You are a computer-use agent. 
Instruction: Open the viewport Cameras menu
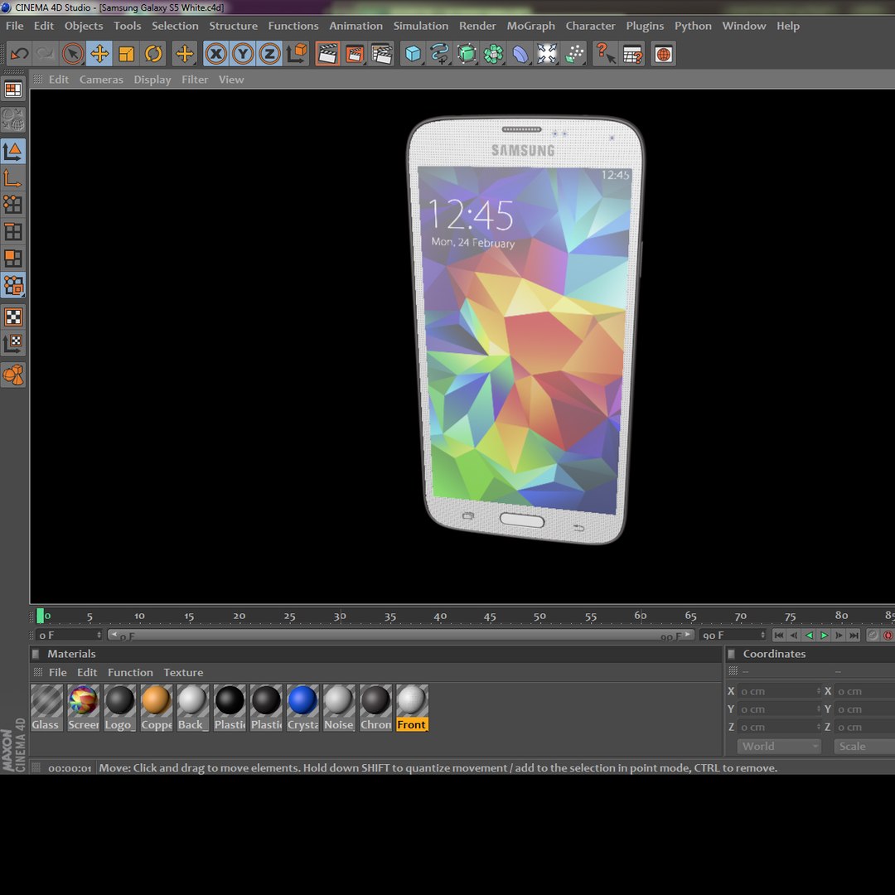click(x=101, y=80)
